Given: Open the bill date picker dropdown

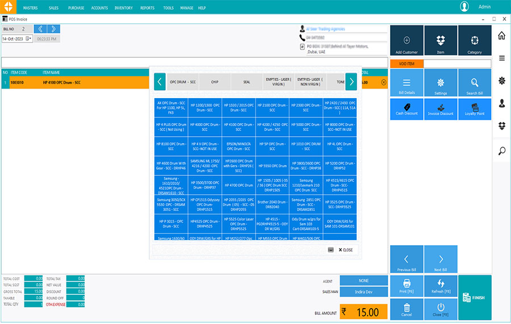Looking at the screenshot, I should tap(28, 39).
